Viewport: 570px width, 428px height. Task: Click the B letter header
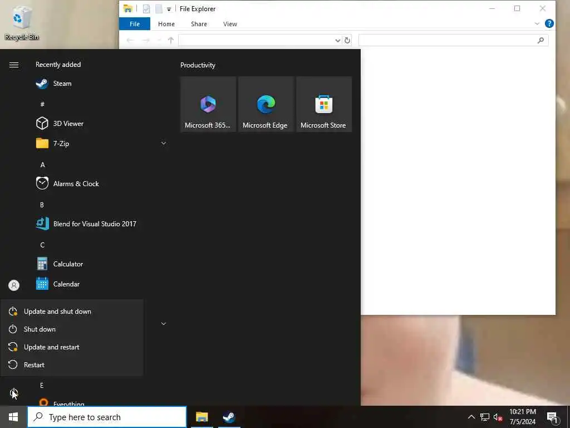pyautogui.click(x=42, y=205)
